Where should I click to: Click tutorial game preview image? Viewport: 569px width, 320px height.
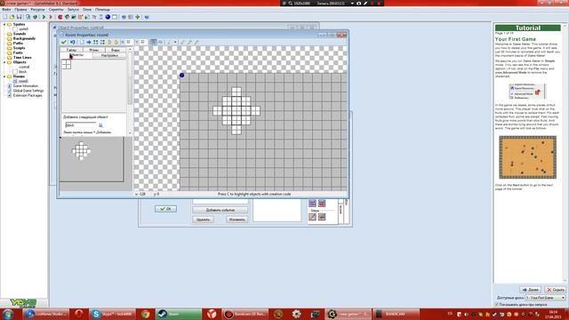click(x=527, y=157)
